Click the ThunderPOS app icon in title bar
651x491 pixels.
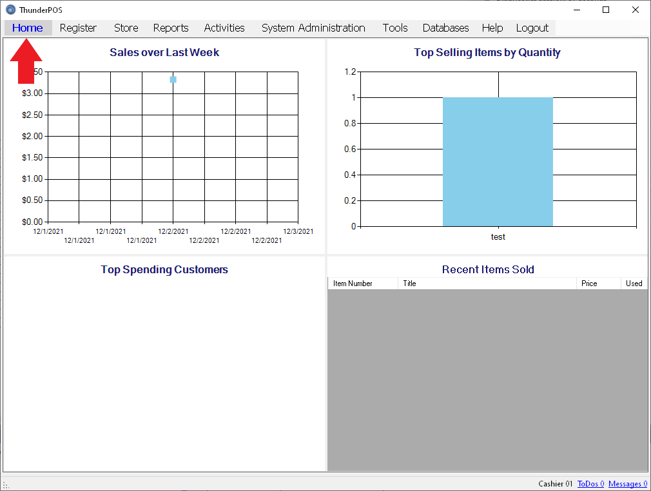click(10, 10)
